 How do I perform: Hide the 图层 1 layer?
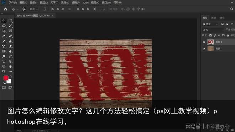(x=204, y=42)
